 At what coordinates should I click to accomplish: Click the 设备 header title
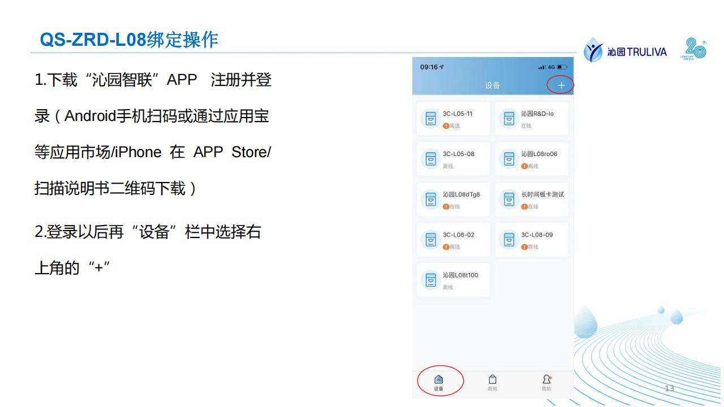click(x=492, y=85)
